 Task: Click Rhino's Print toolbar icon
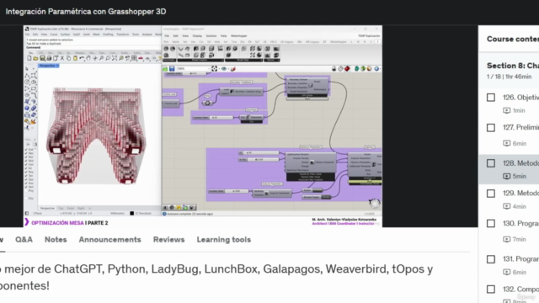tap(49, 58)
